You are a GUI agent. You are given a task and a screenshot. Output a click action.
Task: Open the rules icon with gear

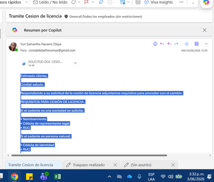coord(122,2)
